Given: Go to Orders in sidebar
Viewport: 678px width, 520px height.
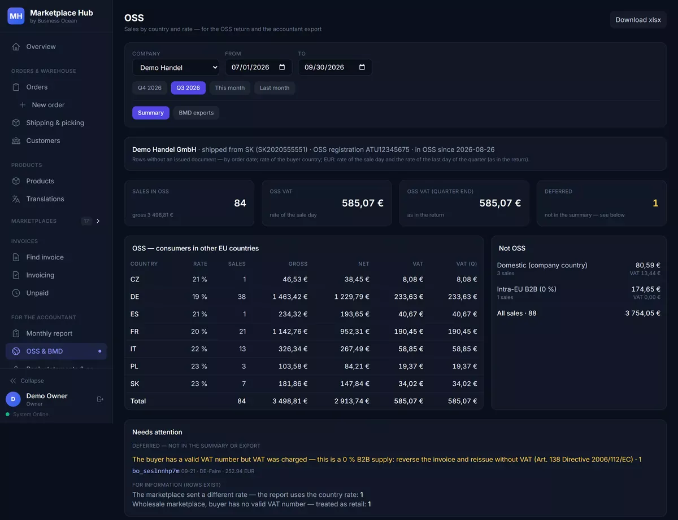Looking at the screenshot, I should (x=56, y=87).
